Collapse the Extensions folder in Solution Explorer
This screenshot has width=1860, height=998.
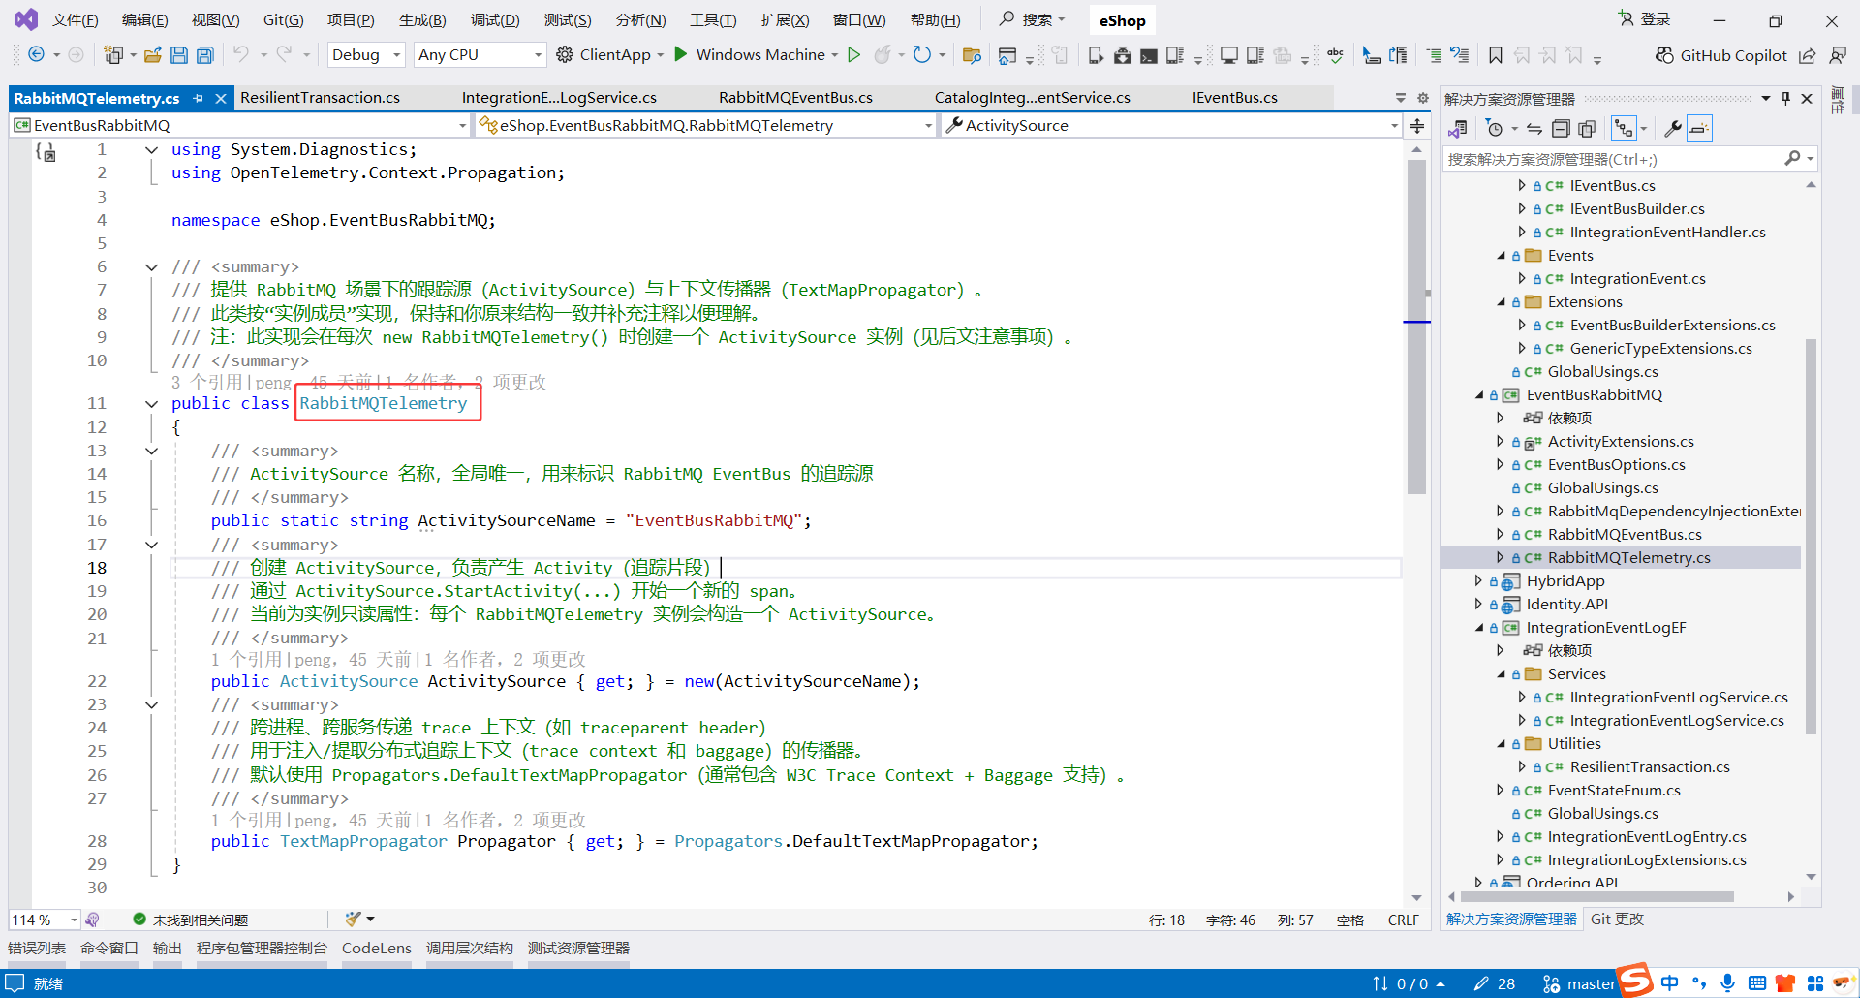pyautogui.click(x=1501, y=302)
